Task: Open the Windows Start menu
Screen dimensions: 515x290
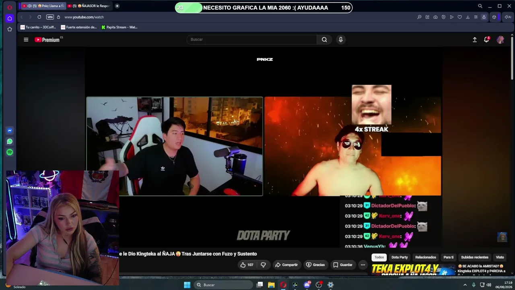Action: click(187, 285)
